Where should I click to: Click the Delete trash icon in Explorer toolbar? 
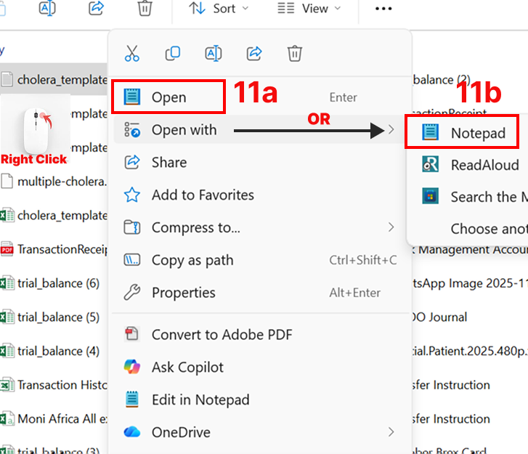pyautogui.click(x=145, y=8)
